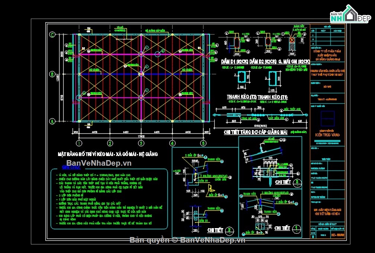Click the CHÔN SẴN annotation in detail 2
This screenshot has height=253, width=375.
220,179
